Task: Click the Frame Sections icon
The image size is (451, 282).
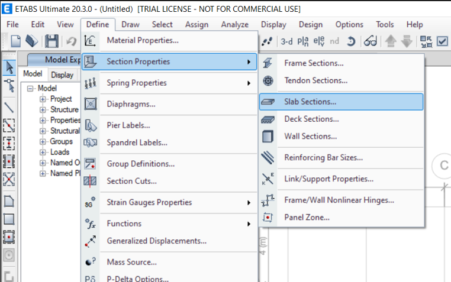Action: click(x=268, y=63)
